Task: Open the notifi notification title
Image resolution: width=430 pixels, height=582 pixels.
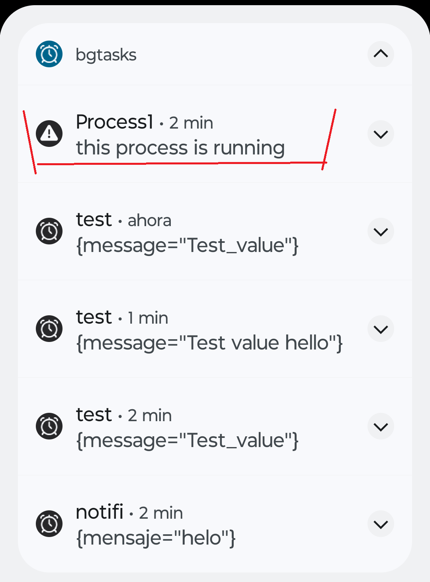Action: click(100, 512)
